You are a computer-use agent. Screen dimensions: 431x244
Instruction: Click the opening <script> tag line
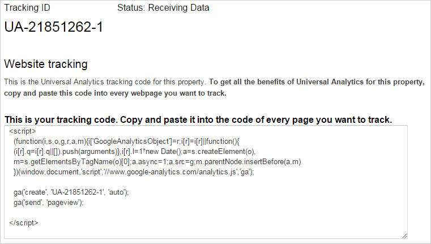pyautogui.click(x=23, y=131)
